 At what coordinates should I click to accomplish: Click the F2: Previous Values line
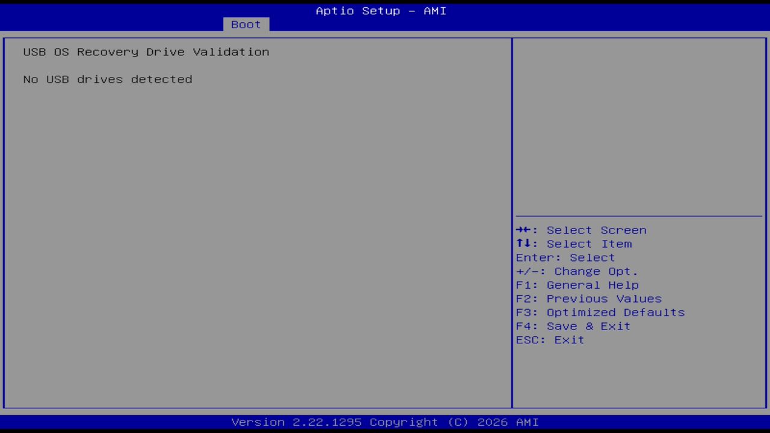point(589,299)
